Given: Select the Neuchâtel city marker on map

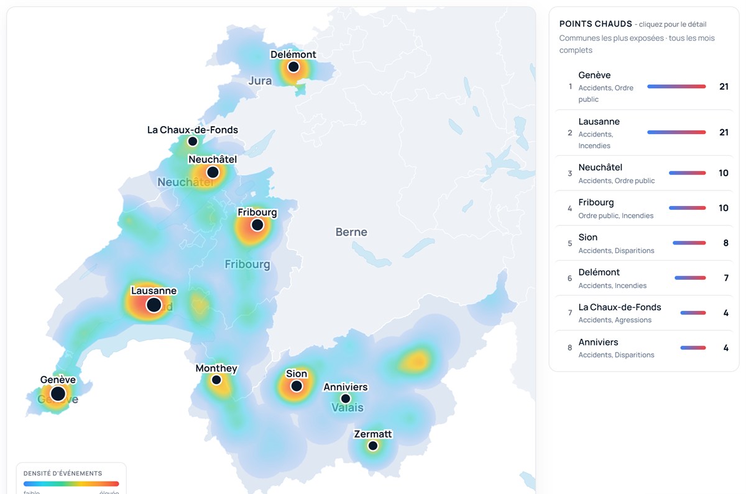Looking at the screenshot, I should 213,172.
